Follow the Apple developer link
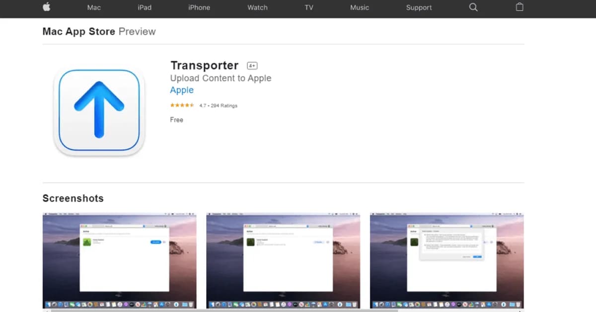 (x=182, y=90)
